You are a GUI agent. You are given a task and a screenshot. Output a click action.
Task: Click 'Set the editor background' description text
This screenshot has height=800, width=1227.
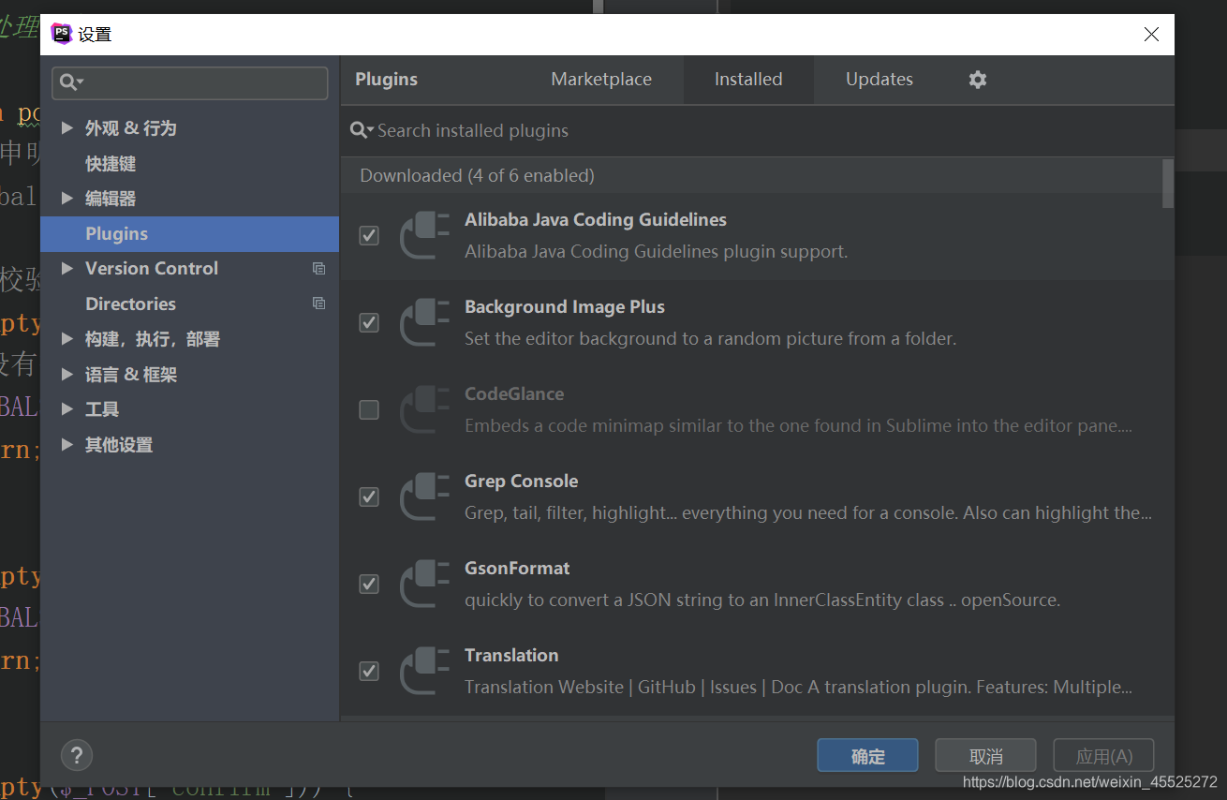(710, 338)
